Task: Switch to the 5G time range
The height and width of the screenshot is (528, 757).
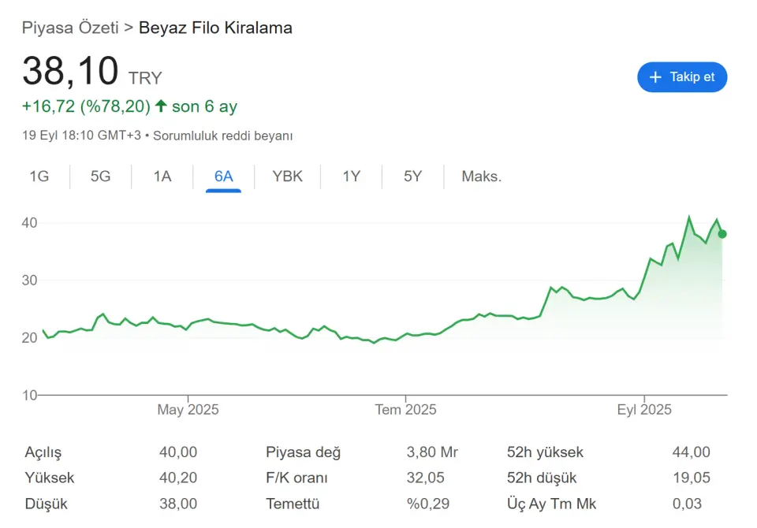Action: (100, 177)
